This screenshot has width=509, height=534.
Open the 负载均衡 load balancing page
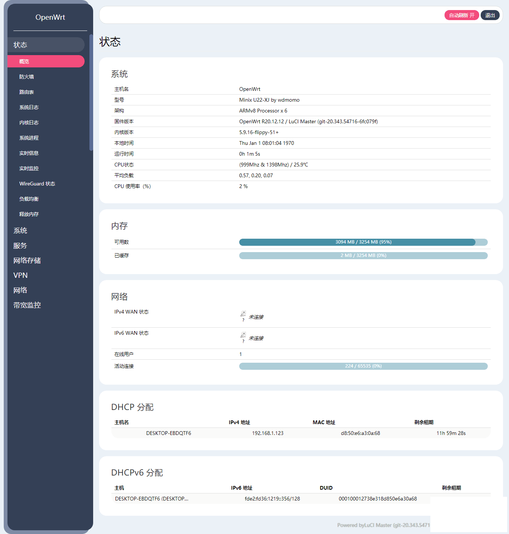[x=29, y=199]
